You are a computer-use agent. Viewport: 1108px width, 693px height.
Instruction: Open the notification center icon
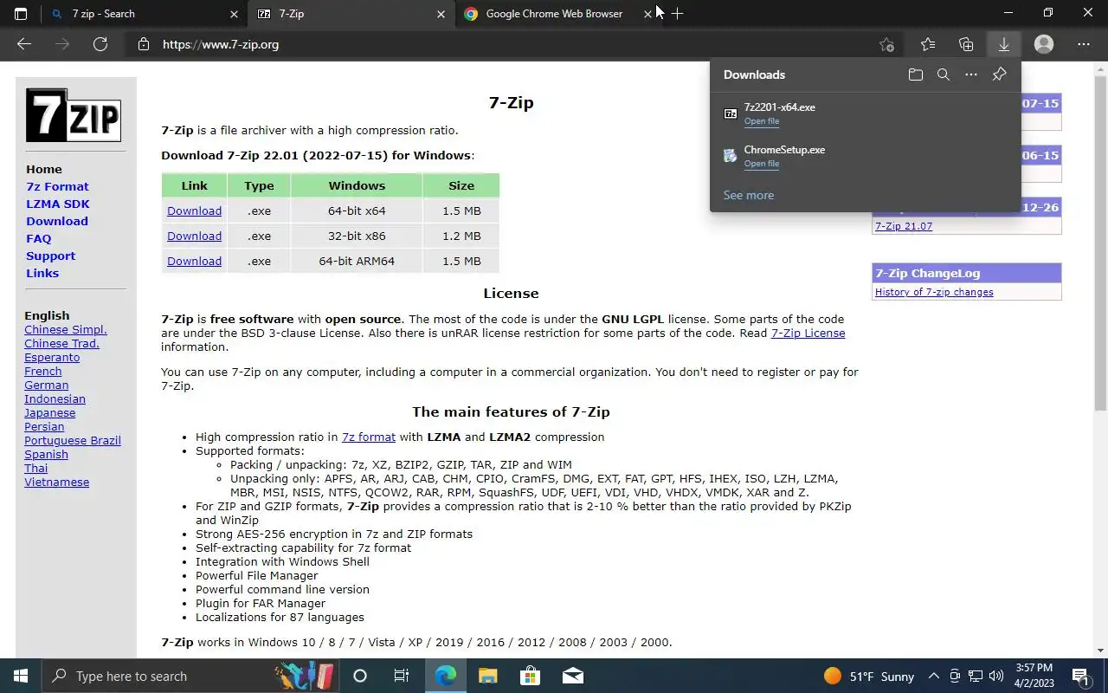(x=1081, y=676)
